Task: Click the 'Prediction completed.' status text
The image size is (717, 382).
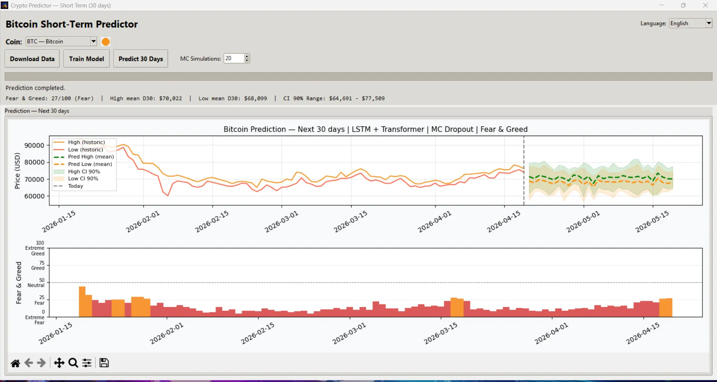Action: coord(35,88)
